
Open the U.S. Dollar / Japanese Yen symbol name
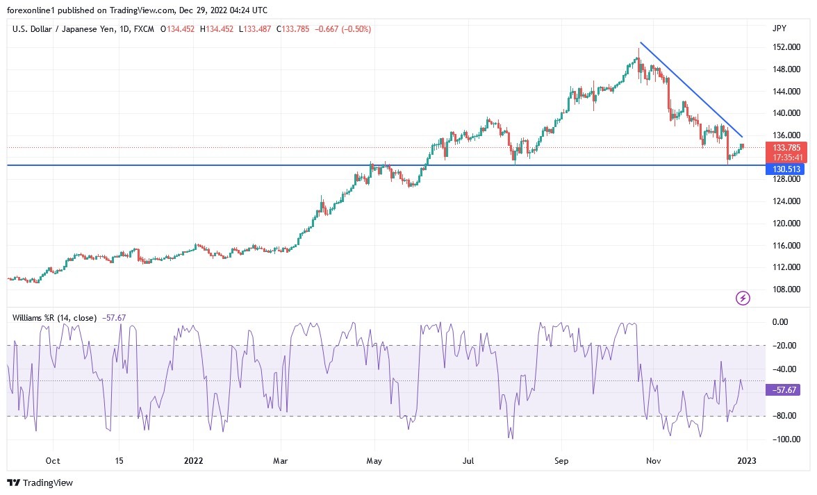[x=66, y=29]
